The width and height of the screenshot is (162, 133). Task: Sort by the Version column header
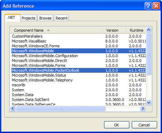click(114, 30)
